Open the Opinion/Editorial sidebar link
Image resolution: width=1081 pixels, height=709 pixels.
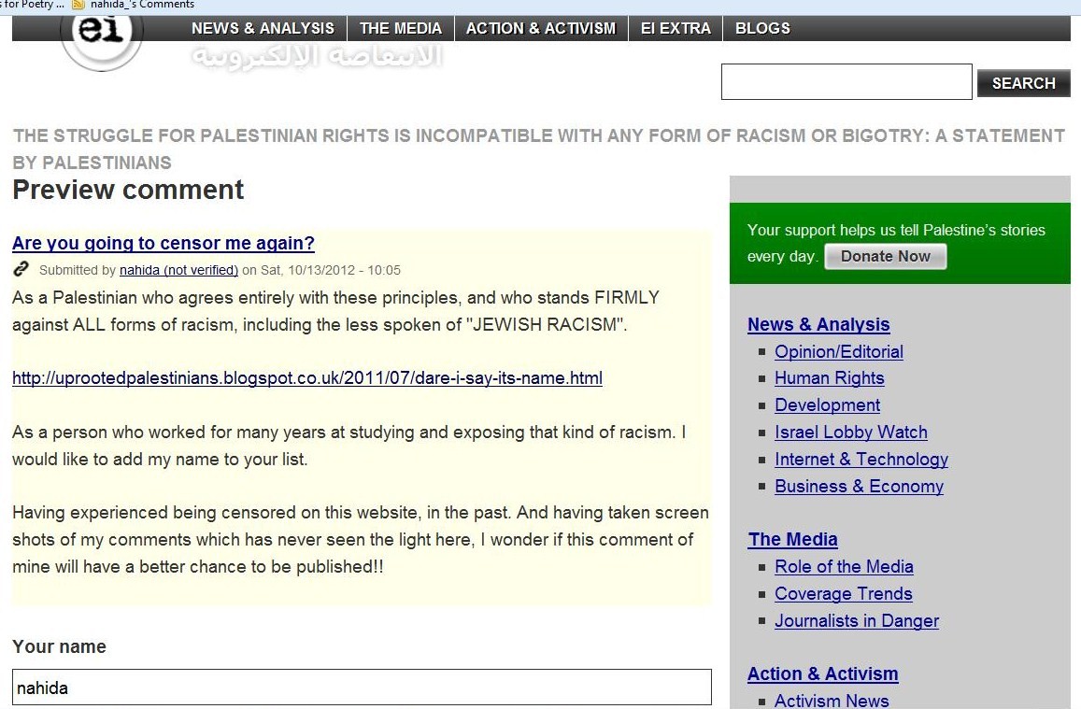pyautogui.click(x=838, y=352)
